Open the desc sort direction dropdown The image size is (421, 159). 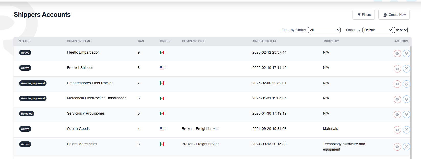pos(401,30)
